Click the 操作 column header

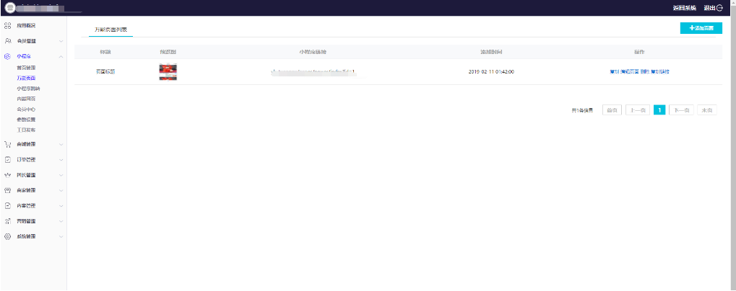pyautogui.click(x=639, y=52)
